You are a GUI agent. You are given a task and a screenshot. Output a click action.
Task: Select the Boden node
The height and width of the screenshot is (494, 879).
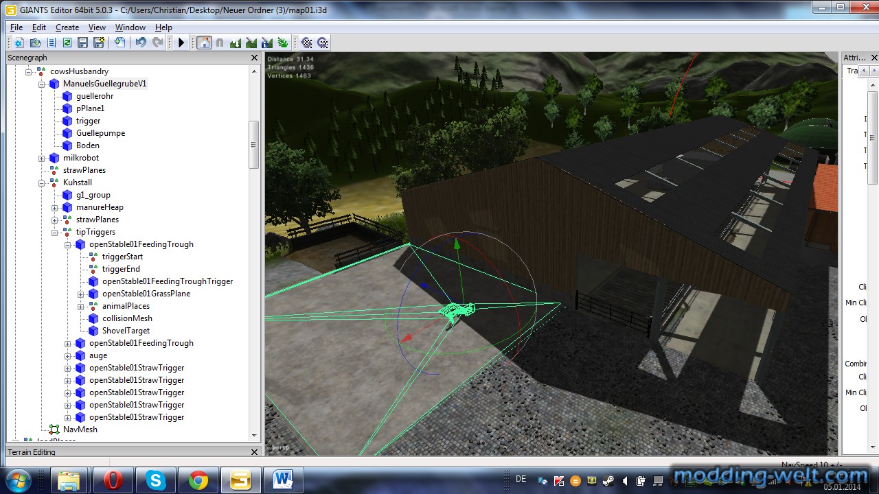pyautogui.click(x=88, y=145)
